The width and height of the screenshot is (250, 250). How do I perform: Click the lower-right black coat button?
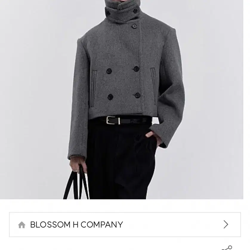[x=137, y=95]
